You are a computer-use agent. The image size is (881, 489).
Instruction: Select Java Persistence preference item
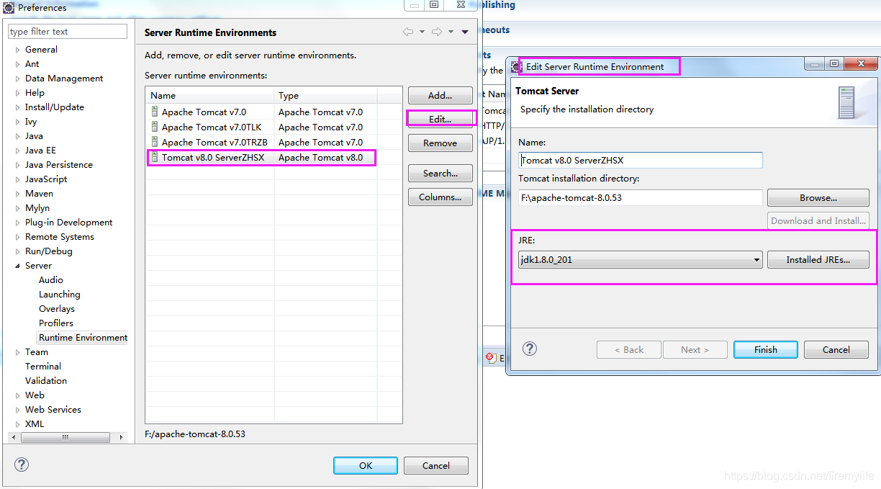[x=59, y=165]
